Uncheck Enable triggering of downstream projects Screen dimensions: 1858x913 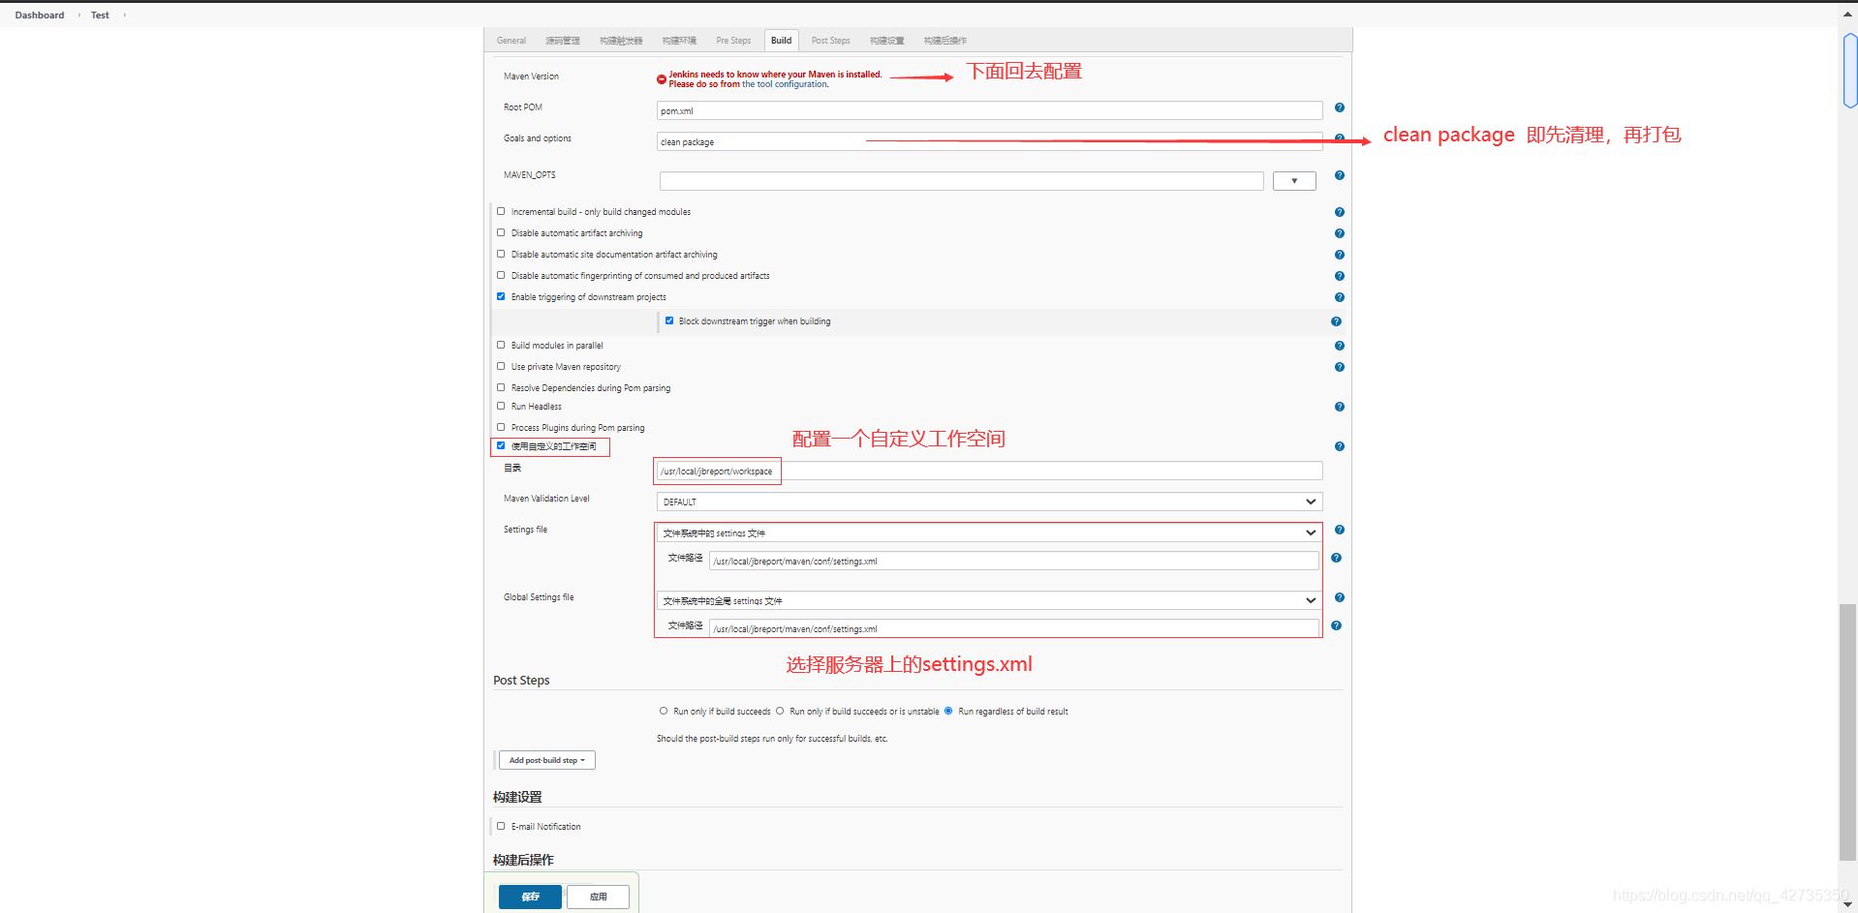tap(501, 296)
